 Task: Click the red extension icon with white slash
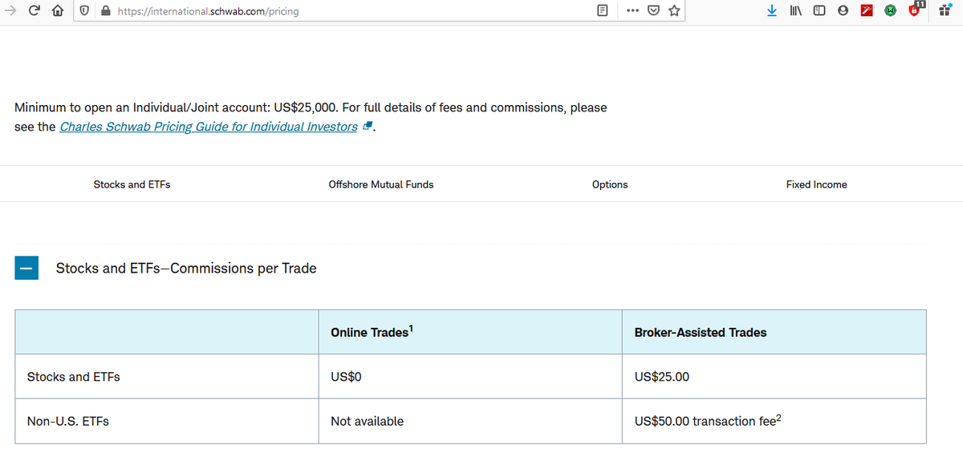[x=867, y=11]
